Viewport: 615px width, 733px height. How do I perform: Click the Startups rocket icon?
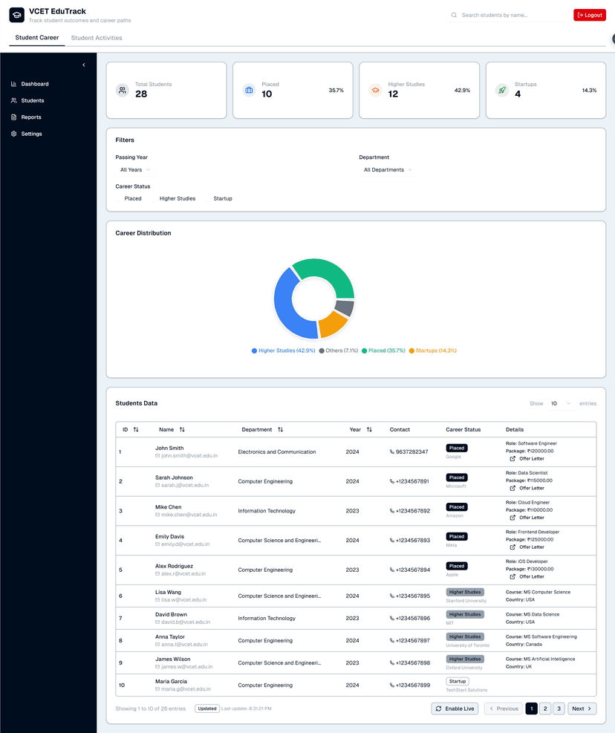[x=502, y=91]
